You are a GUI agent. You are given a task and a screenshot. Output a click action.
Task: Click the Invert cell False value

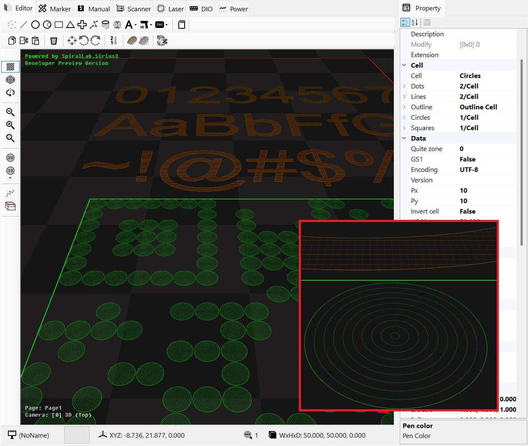(x=468, y=212)
